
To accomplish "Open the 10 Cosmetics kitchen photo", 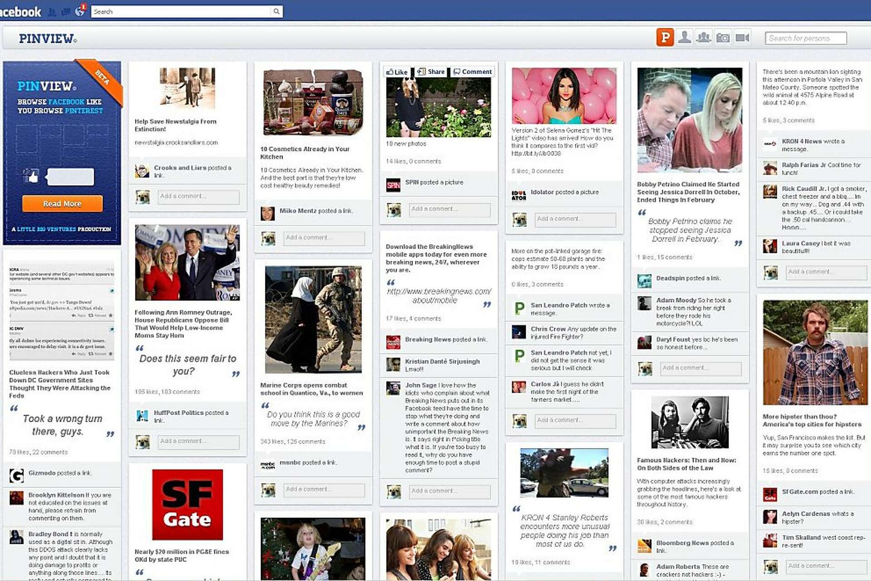I will [313, 102].
